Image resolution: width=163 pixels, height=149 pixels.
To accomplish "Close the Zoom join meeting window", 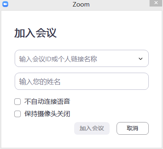I will pos(156,3).
